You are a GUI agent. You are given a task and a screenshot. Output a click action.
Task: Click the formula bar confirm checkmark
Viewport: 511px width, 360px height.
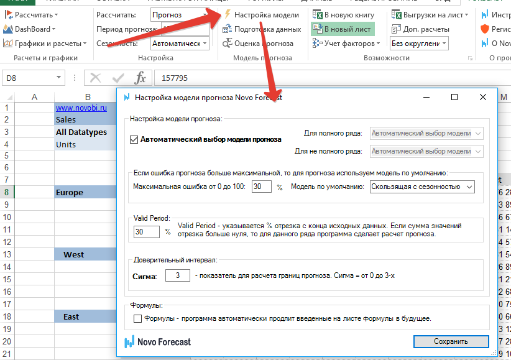[117, 78]
